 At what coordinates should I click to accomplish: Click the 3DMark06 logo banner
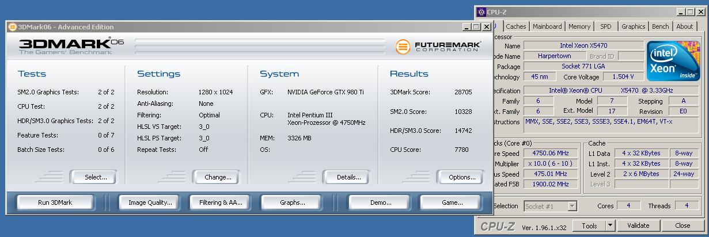point(71,47)
